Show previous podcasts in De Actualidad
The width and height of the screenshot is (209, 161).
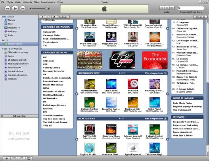click(x=77, y=139)
